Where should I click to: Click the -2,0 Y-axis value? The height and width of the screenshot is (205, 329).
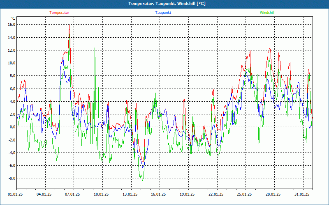tap(12, 140)
